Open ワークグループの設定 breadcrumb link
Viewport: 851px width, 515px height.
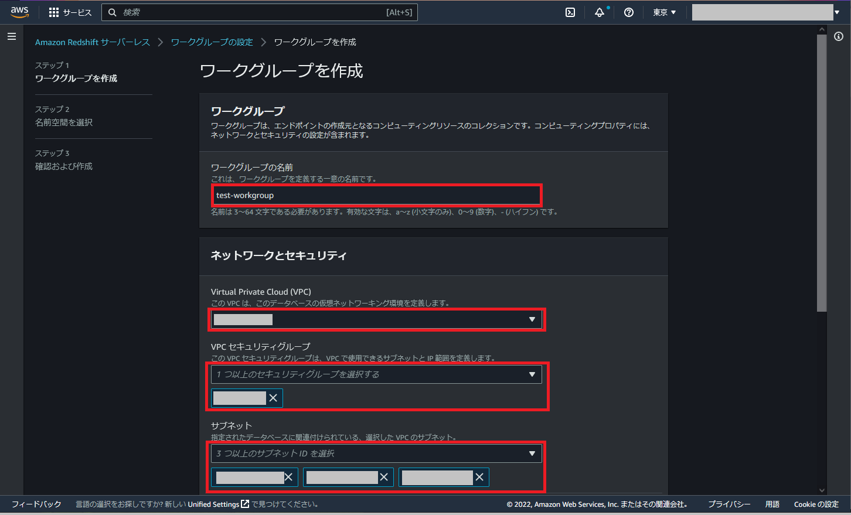click(212, 42)
